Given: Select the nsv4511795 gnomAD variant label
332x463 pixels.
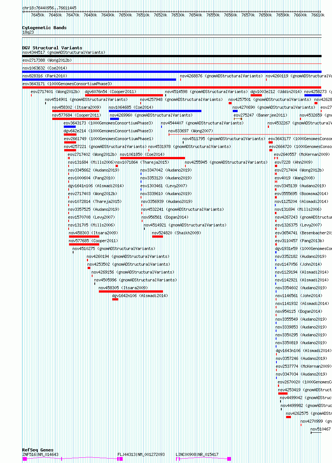Looking at the screenshot, I should (224, 139).
